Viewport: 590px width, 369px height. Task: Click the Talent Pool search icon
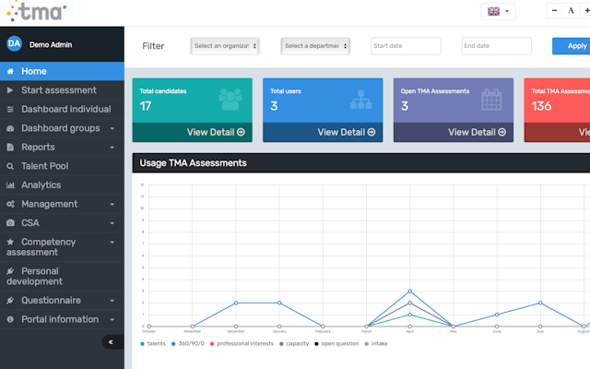click(x=10, y=166)
